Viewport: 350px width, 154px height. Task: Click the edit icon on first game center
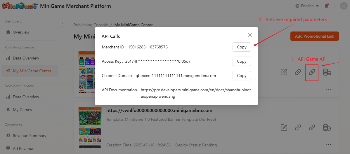pyautogui.click(x=284, y=72)
